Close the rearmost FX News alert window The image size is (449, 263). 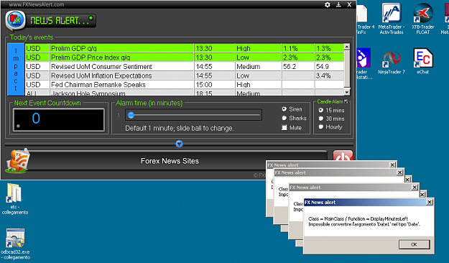pos(392,165)
